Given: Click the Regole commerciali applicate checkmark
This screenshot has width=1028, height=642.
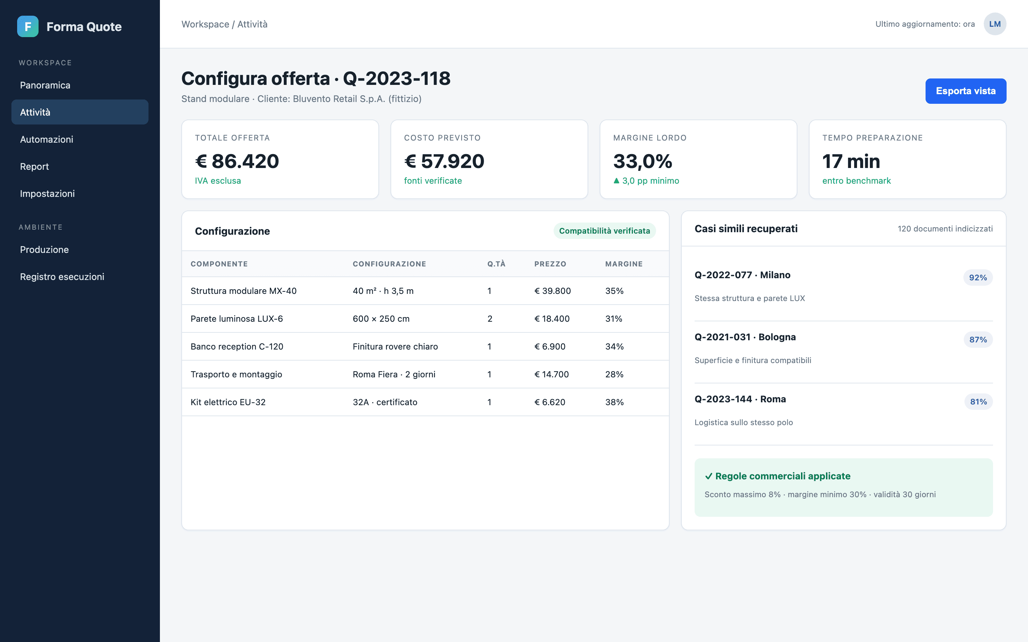Looking at the screenshot, I should (709, 477).
